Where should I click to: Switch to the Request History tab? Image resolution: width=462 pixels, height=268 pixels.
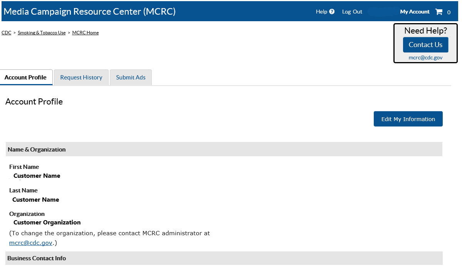(81, 78)
